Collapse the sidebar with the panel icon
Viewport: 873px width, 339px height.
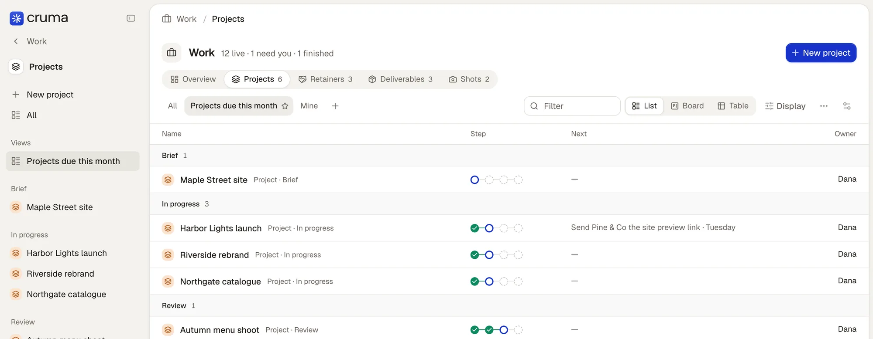(131, 18)
